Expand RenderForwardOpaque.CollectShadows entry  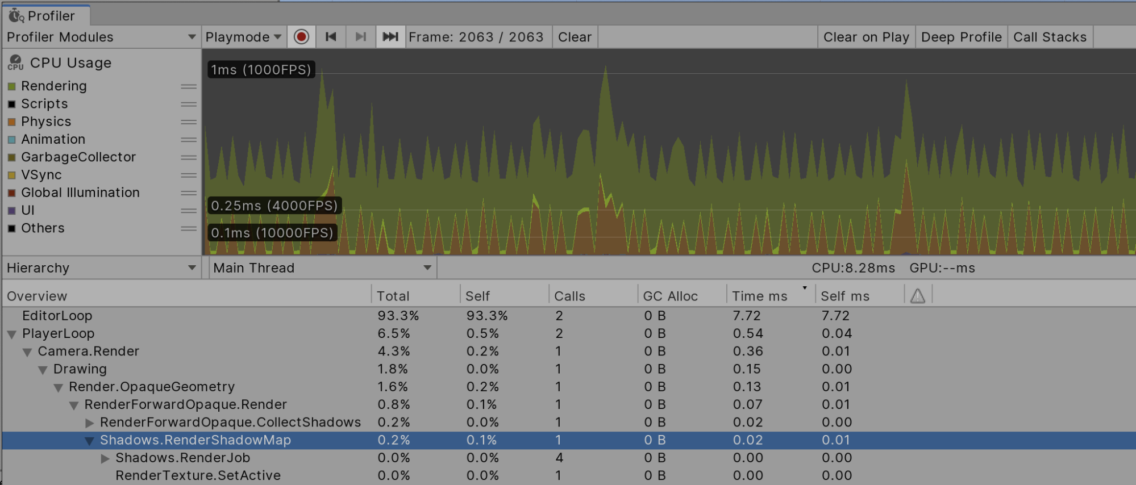[89, 423]
